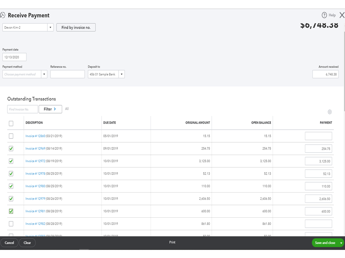
Task: Open Invoice # 12972 link
Action: 35,161
